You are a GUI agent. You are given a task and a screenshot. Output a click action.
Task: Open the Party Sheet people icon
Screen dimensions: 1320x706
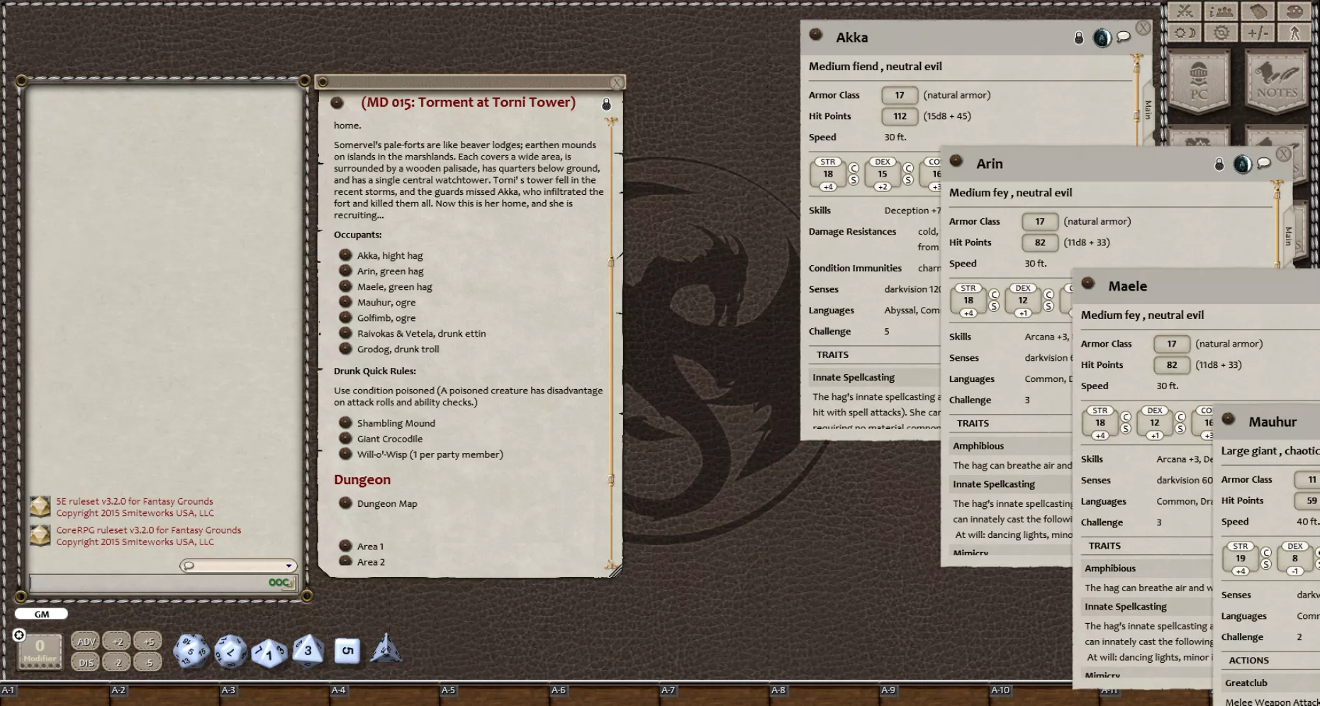tap(1221, 11)
